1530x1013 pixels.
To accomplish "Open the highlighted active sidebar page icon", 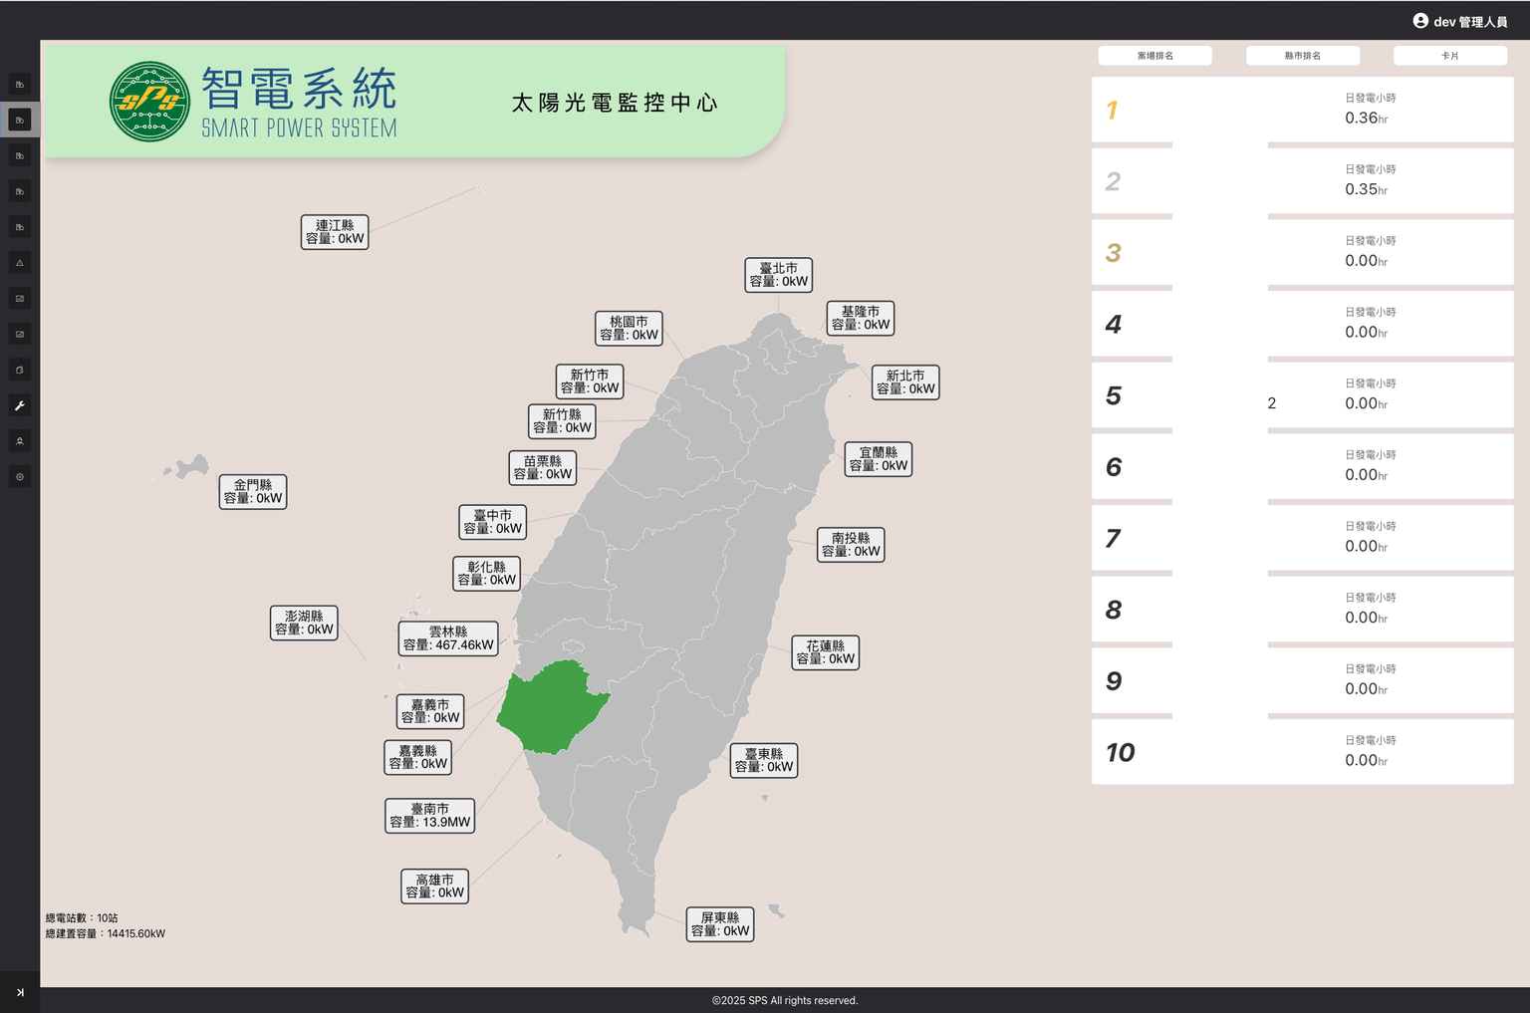I will pyautogui.click(x=20, y=120).
